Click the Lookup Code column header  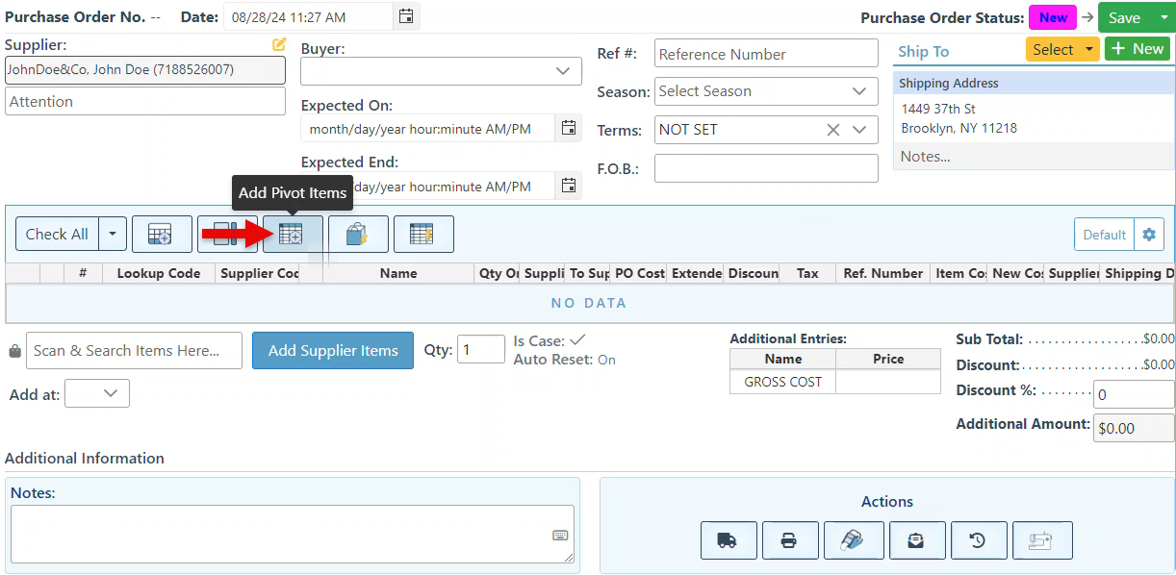coord(159,273)
